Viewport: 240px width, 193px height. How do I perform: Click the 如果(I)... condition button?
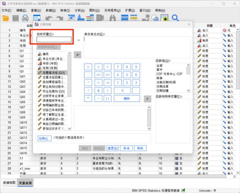click(44, 138)
